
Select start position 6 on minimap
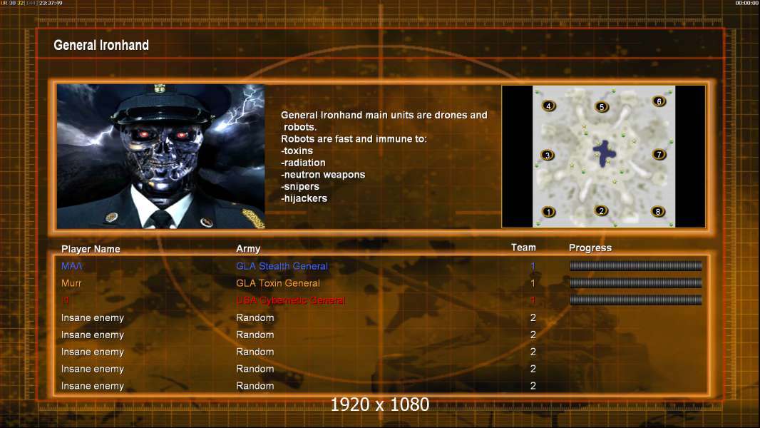pyautogui.click(x=658, y=101)
